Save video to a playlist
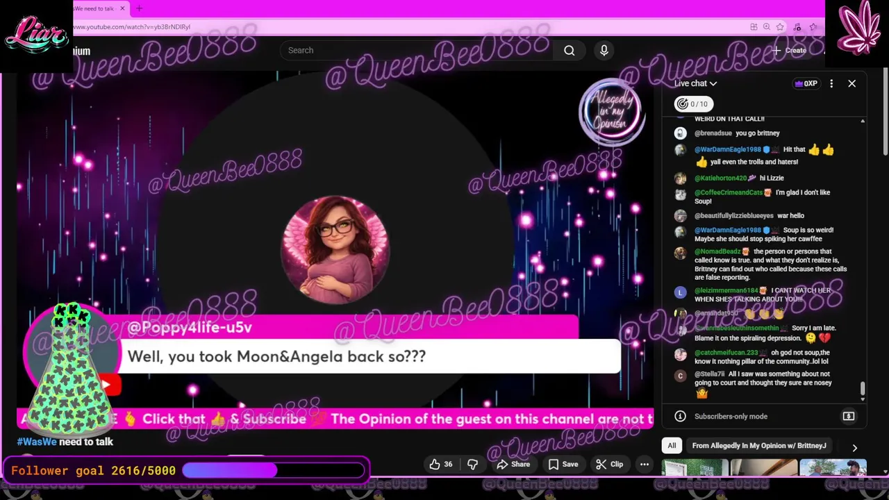 563,464
